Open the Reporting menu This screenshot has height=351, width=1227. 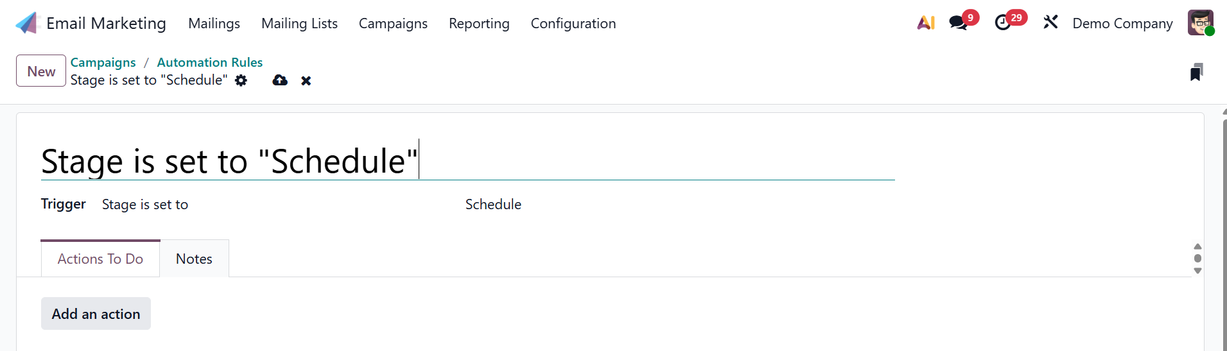pos(479,24)
